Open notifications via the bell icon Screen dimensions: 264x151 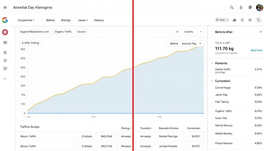(250, 7)
